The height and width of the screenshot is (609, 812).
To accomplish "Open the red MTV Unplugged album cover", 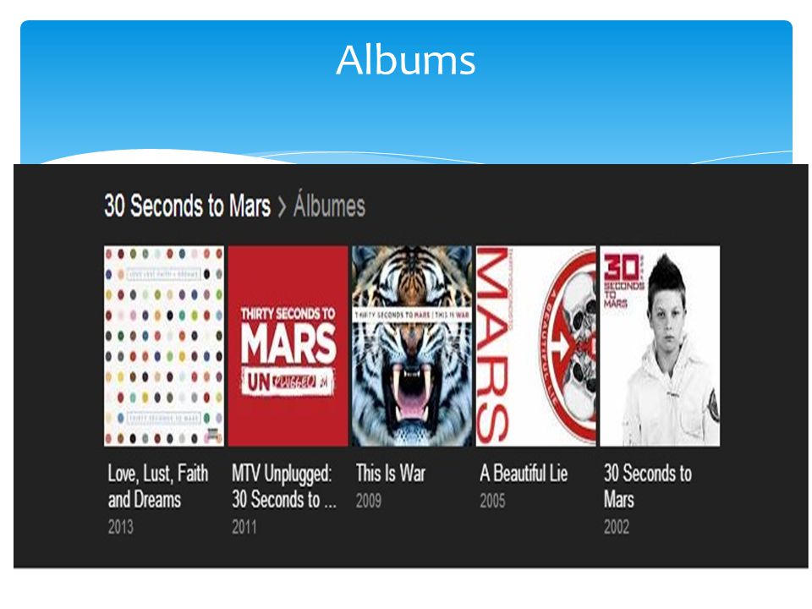I will (288, 346).
